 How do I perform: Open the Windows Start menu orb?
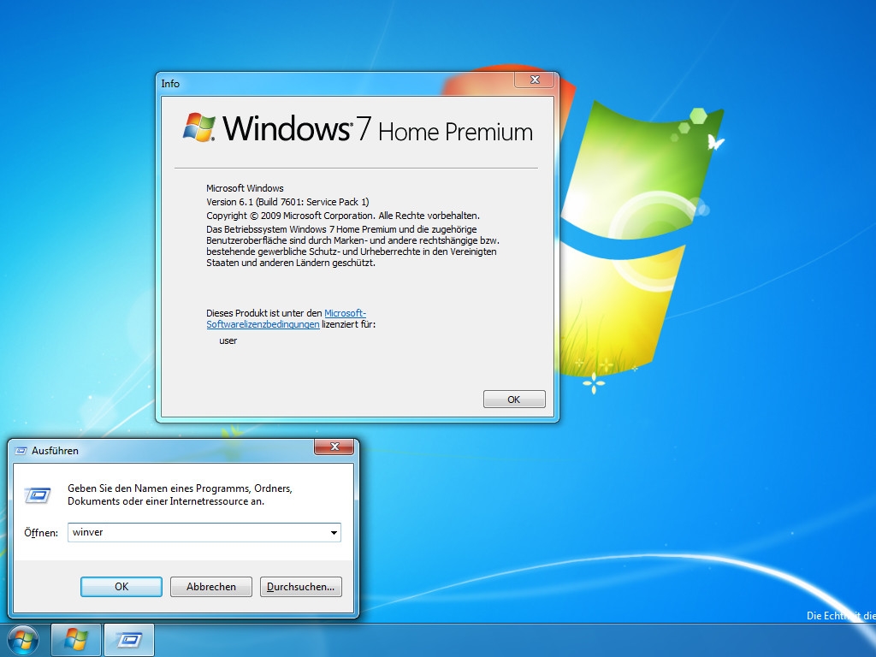click(x=22, y=639)
